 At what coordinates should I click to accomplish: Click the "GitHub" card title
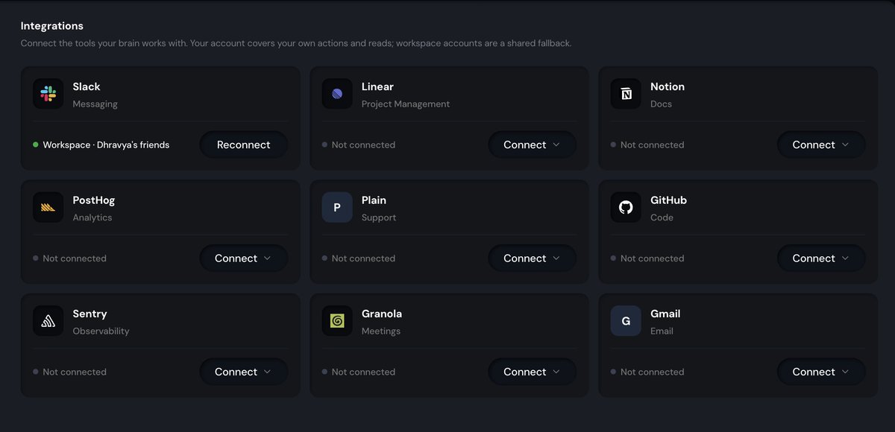tap(668, 200)
